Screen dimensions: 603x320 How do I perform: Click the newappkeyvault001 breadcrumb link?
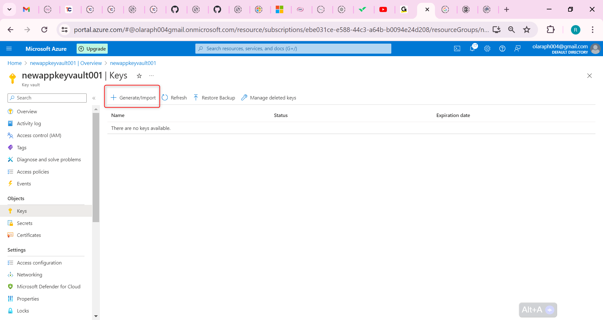click(x=133, y=63)
